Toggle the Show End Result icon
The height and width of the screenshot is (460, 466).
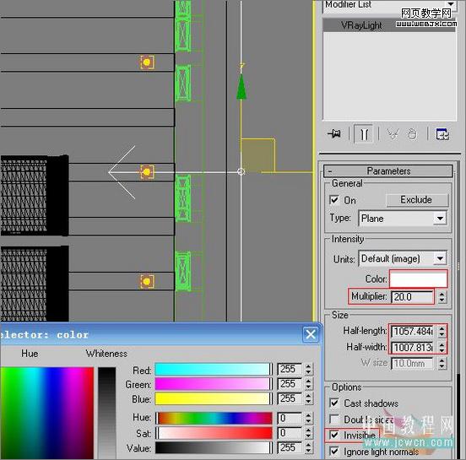pos(364,134)
